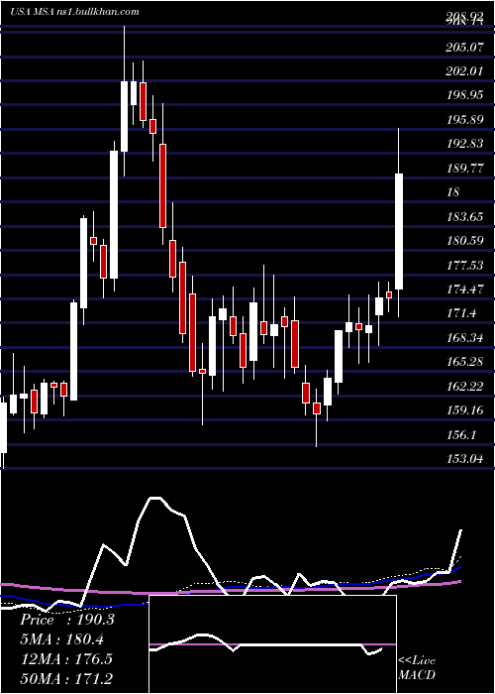This screenshot has width=495, height=694.
Task: Select the 168.34 price axis label
Action: [464, 338]
